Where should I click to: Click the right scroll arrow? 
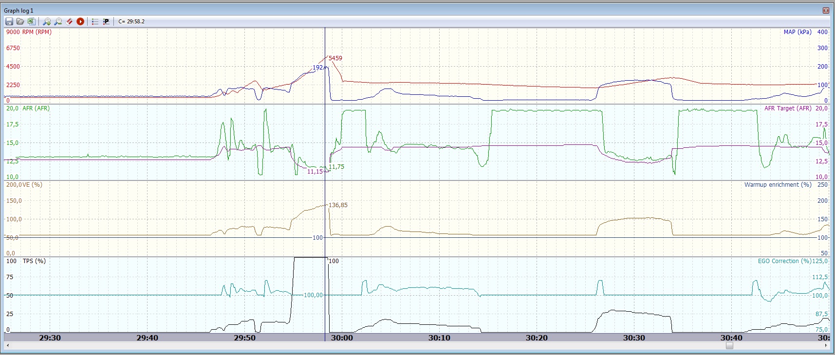[x=826, y=346]
